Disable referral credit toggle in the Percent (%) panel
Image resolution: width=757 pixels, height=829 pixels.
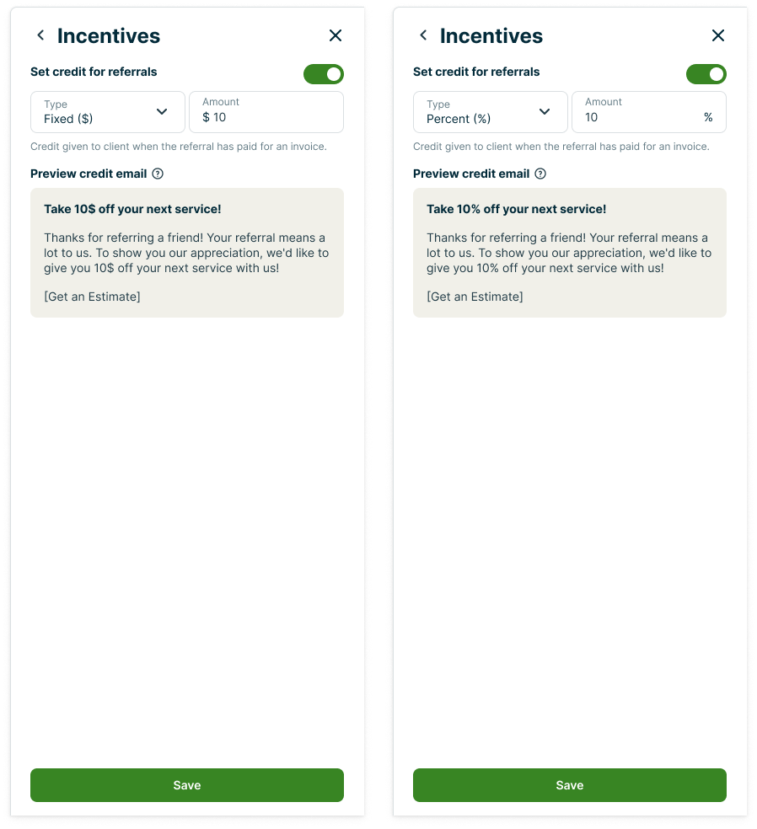coord(706,74)
